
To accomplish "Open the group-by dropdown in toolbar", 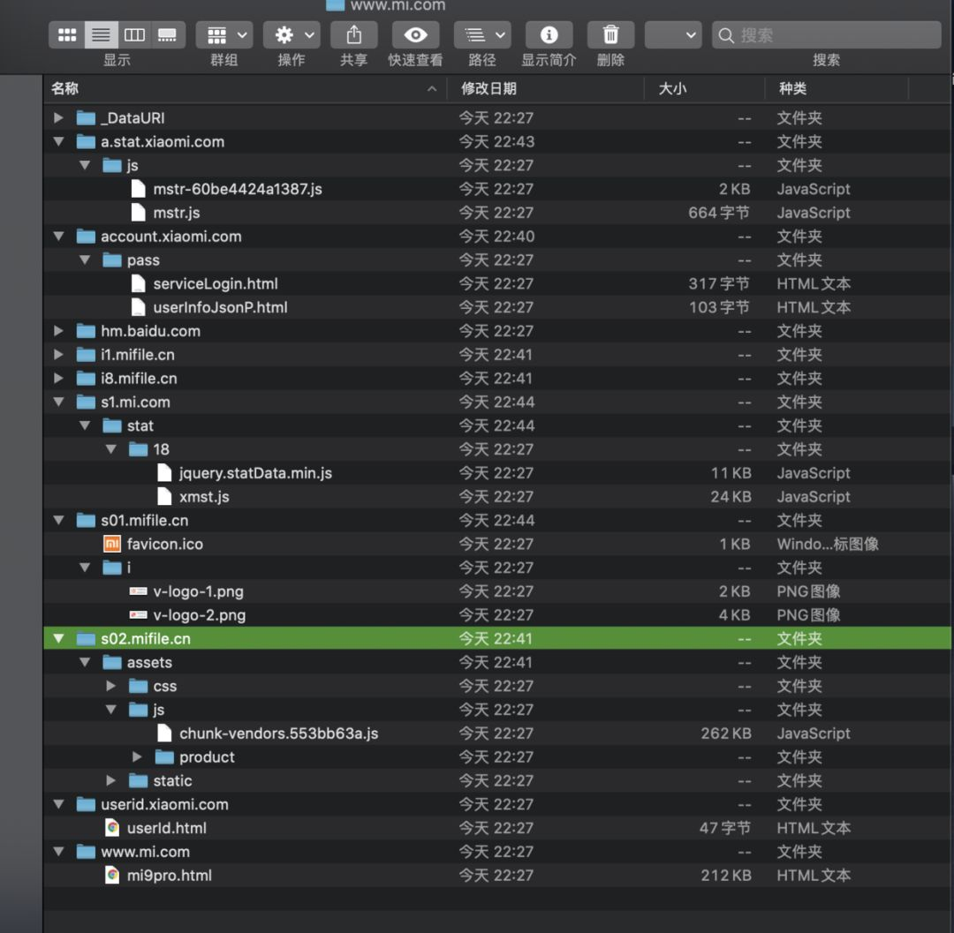I will pos(224,35).
